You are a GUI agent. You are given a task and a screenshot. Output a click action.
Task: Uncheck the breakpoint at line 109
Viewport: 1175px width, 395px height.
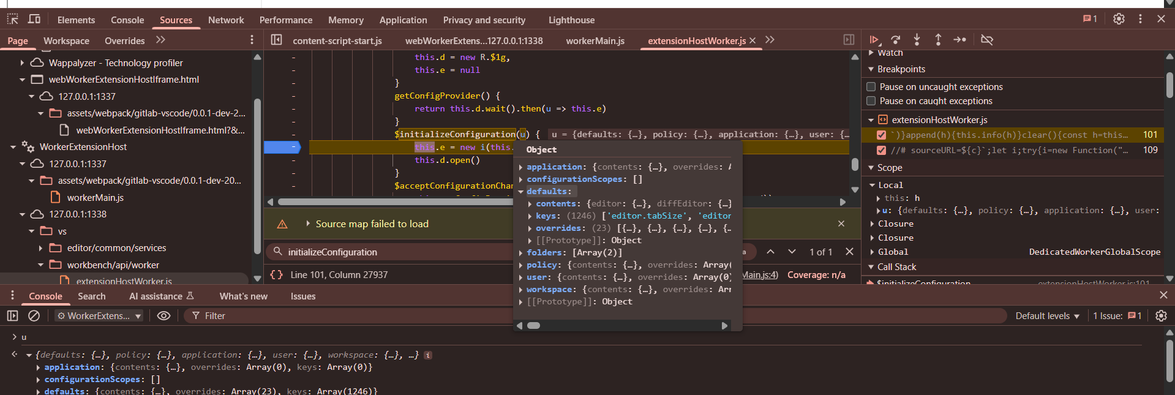pos(882,150)
